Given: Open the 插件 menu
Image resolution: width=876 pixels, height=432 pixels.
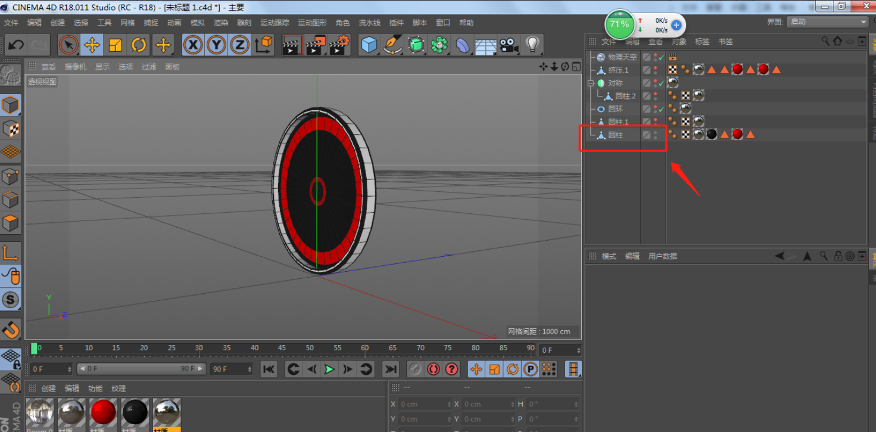Looking at the screenshot, I should [x=397, y=23].
